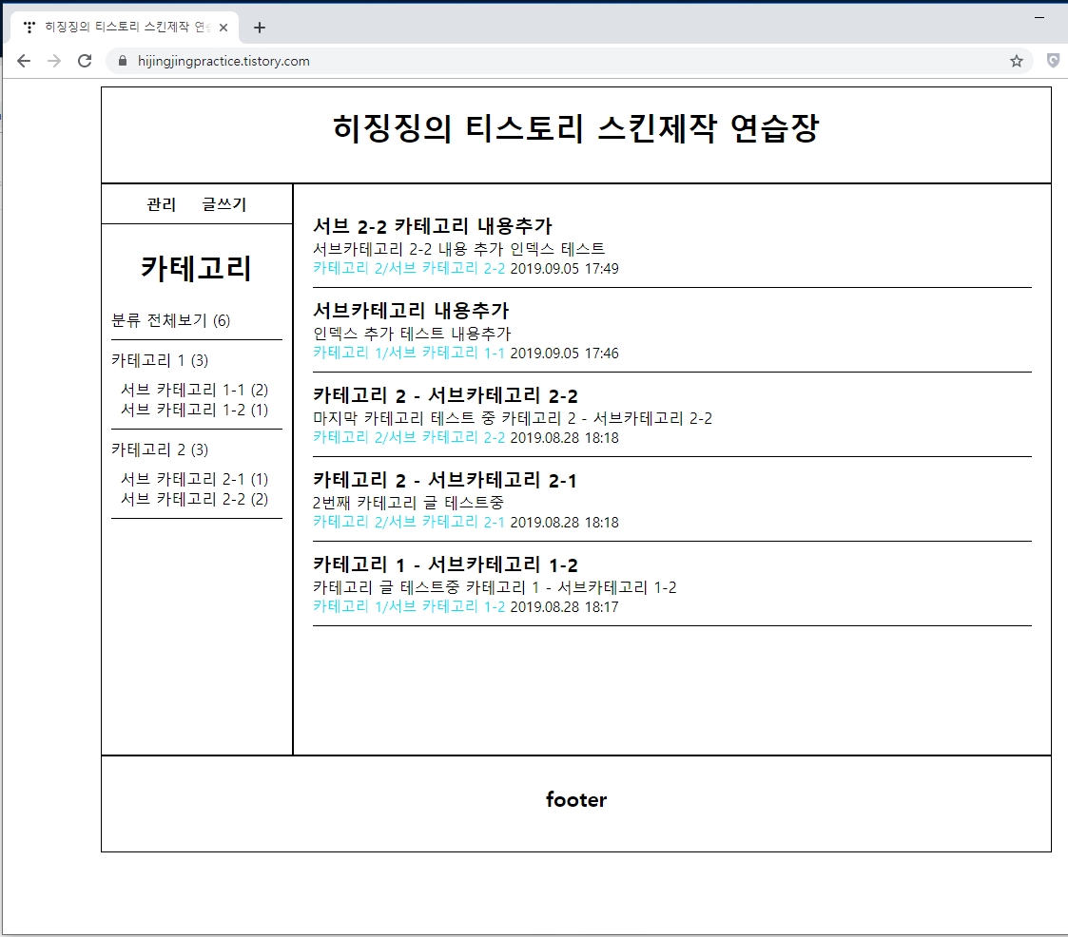
Task: Follow category link under 카테고리 2 - 서브카테고리 2-2 post
Action: [x=409, y=437]
